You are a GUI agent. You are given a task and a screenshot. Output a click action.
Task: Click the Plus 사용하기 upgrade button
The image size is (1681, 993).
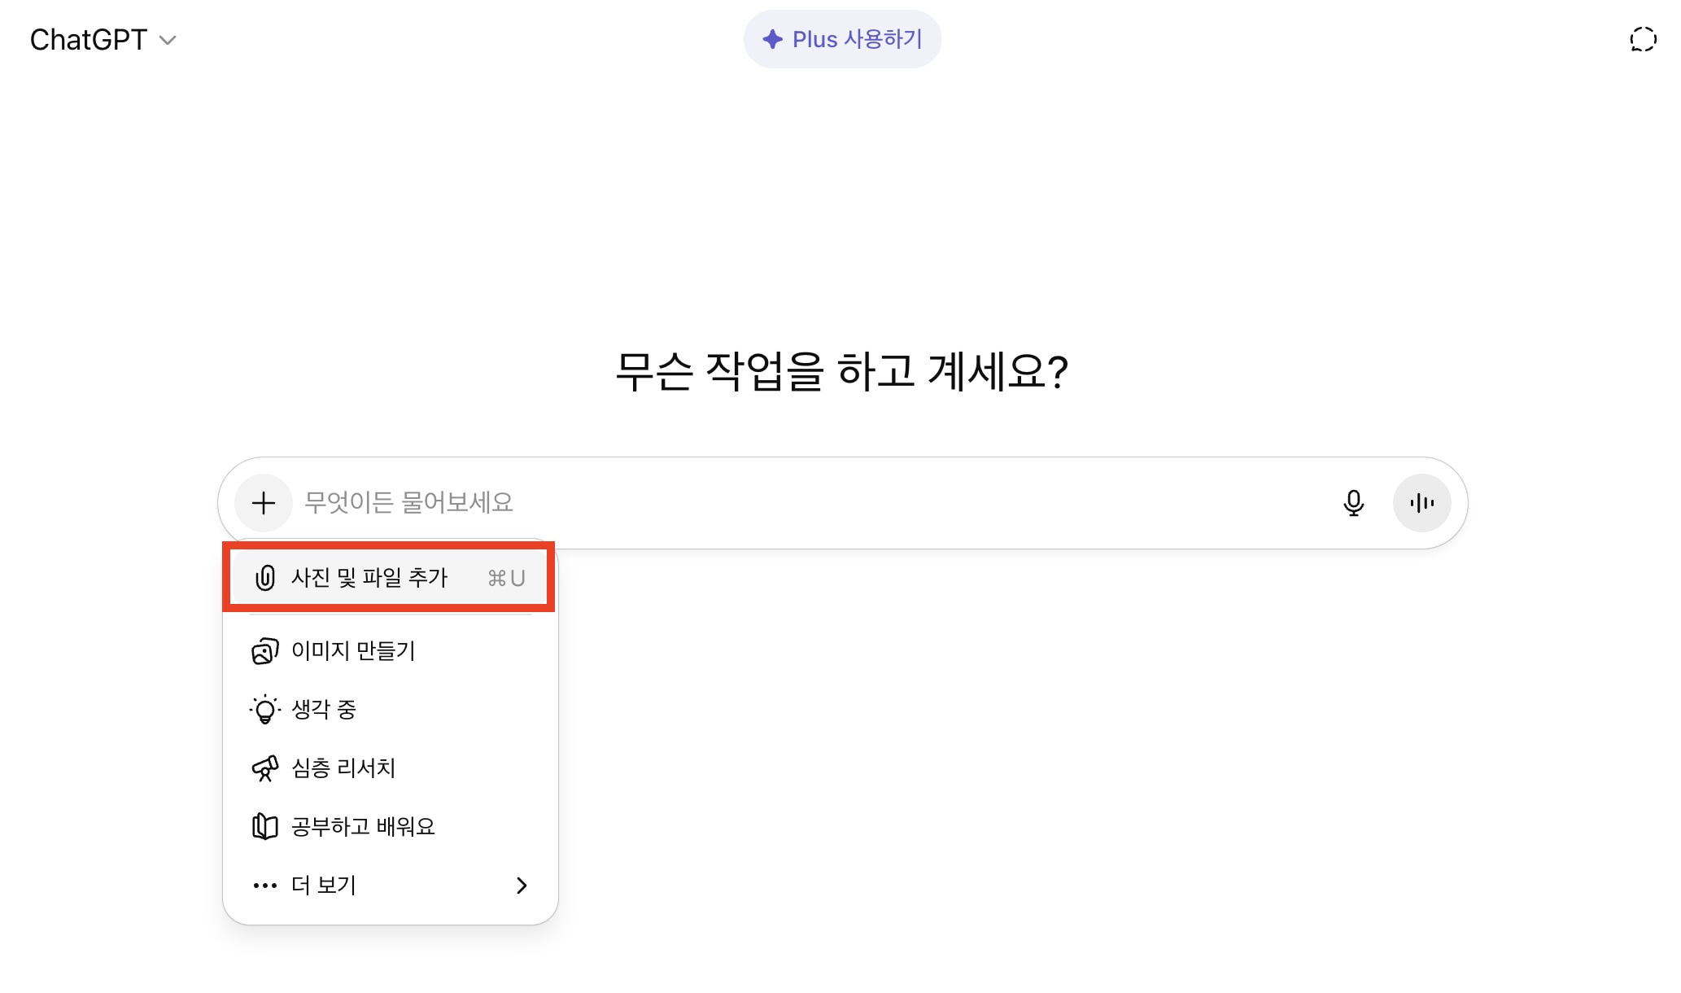(x=842, y=39)
